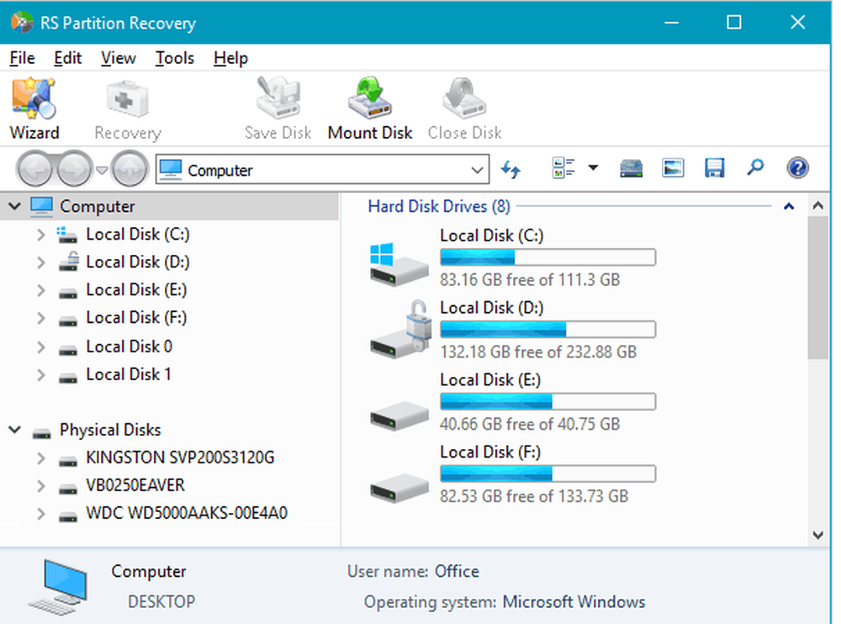Click the refresh arrows icon

510,170
